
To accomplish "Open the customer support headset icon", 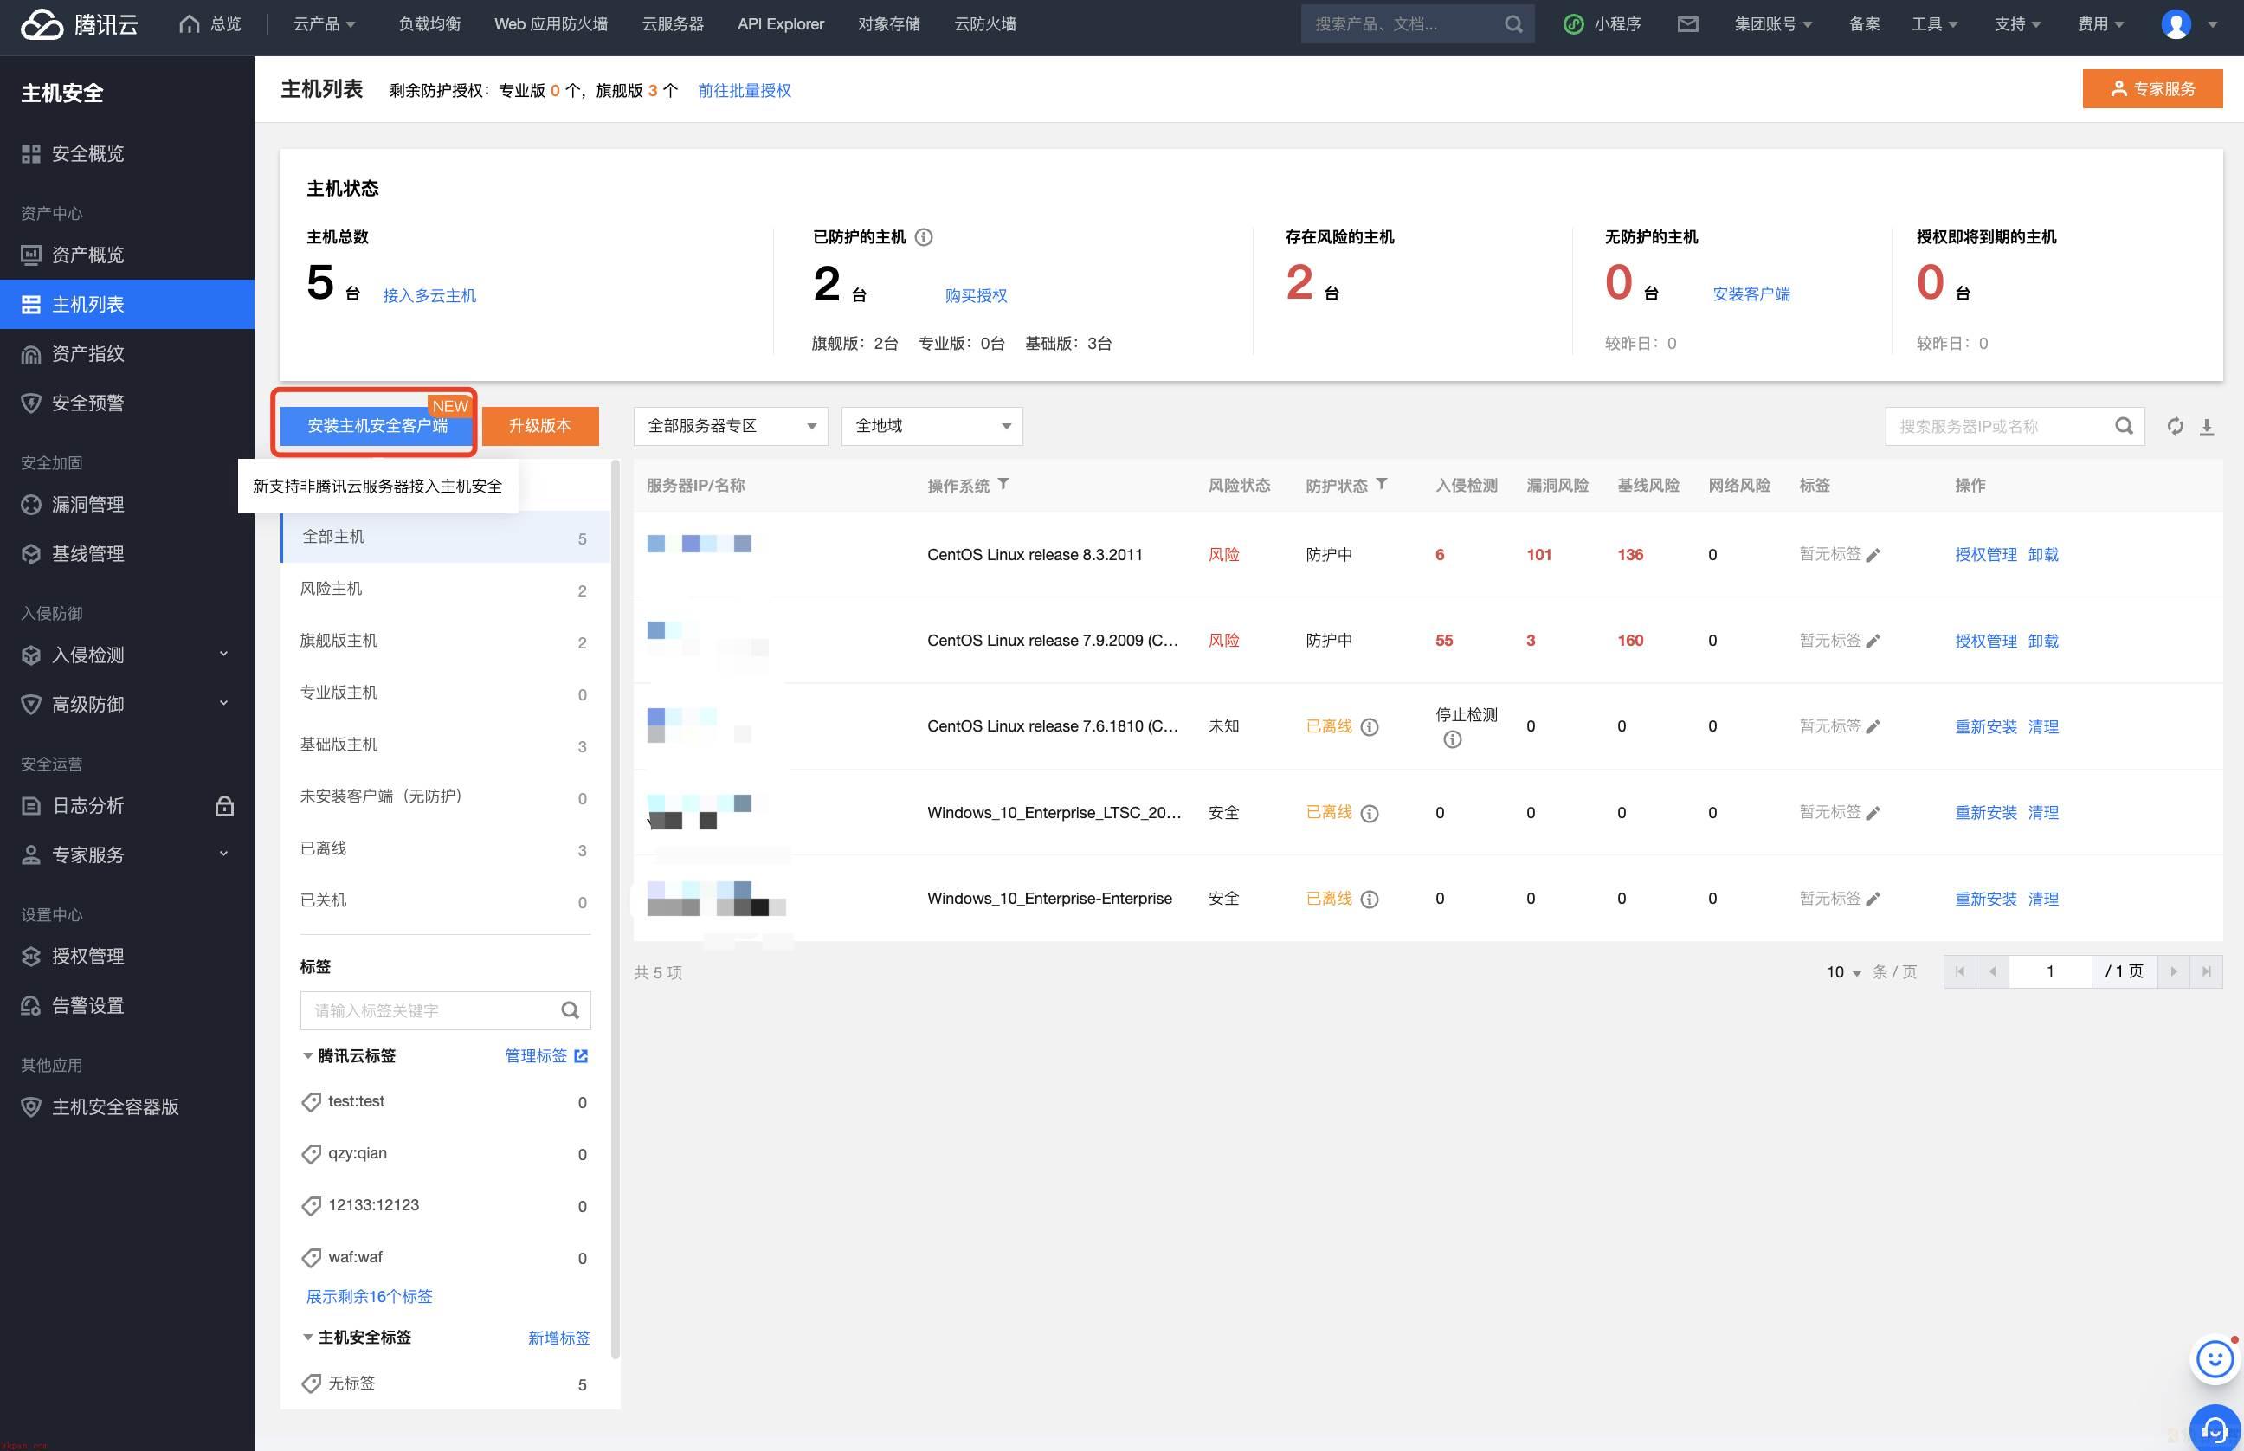I will pos(2215,1429).
